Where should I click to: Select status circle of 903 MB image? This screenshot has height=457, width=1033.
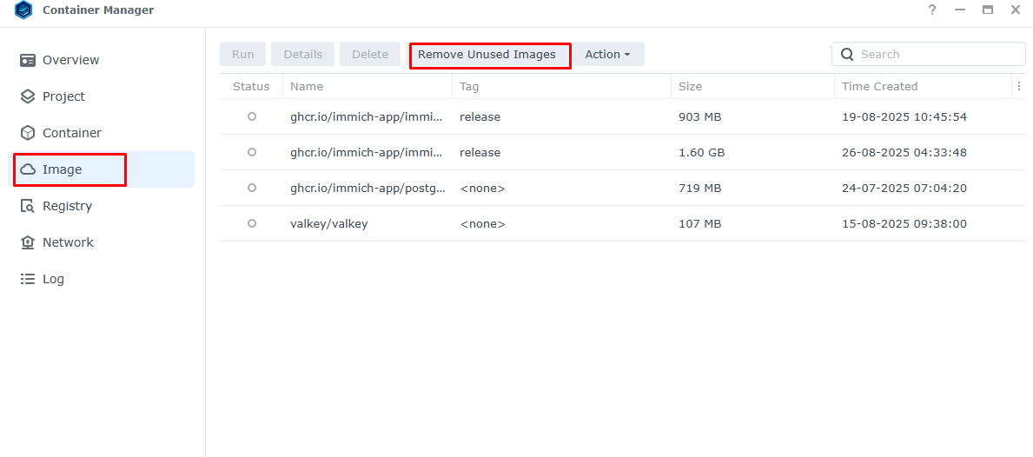point(252,116)
